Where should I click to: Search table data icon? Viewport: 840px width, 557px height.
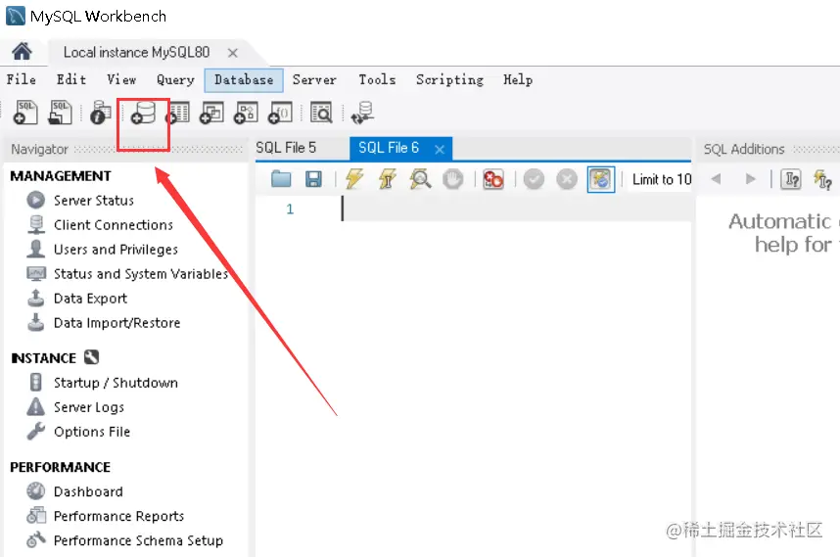pyautogui.click(x=321, y=113)
